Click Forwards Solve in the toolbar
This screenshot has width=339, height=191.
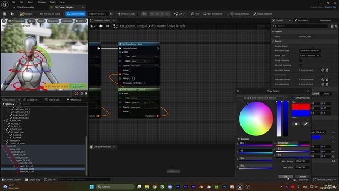pyautogui.click(x=50, y=14)
